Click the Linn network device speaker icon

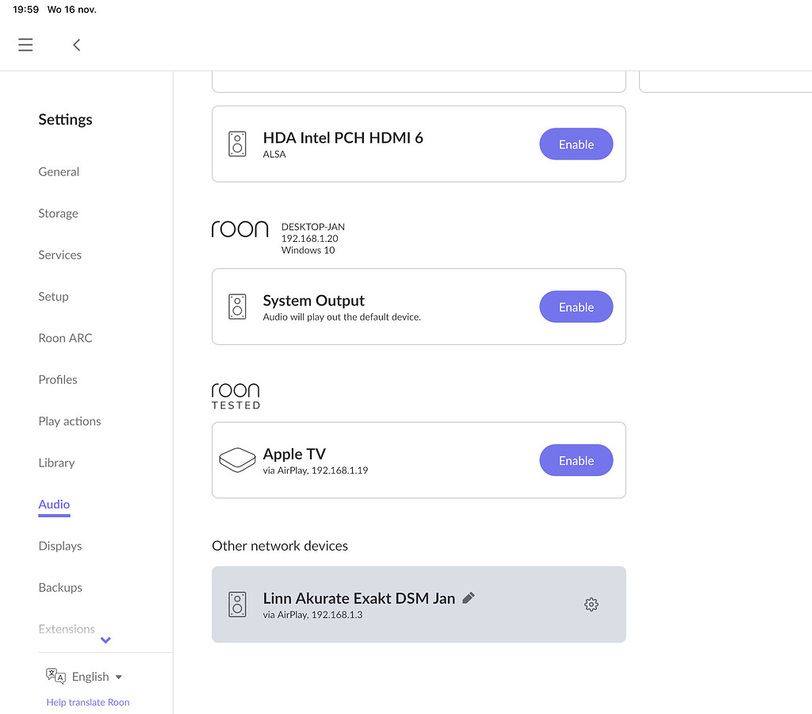236,604
